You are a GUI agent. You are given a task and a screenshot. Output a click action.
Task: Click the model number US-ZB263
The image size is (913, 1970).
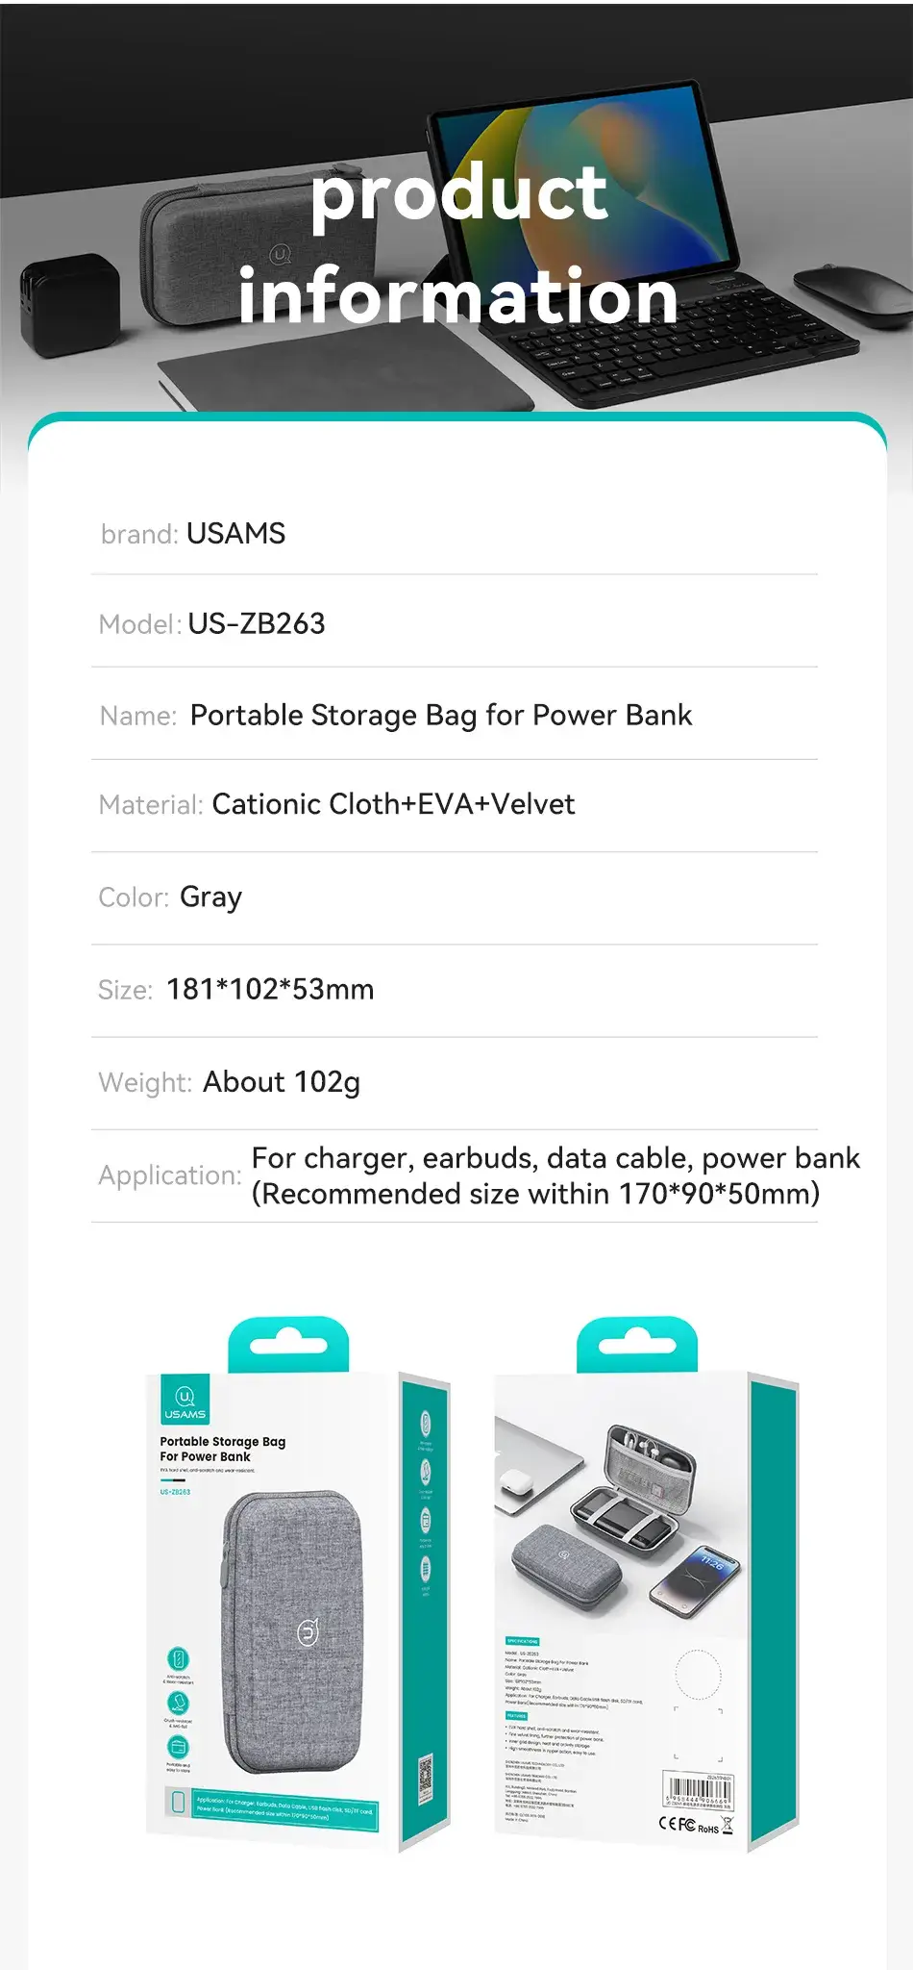tap(257, 623)
